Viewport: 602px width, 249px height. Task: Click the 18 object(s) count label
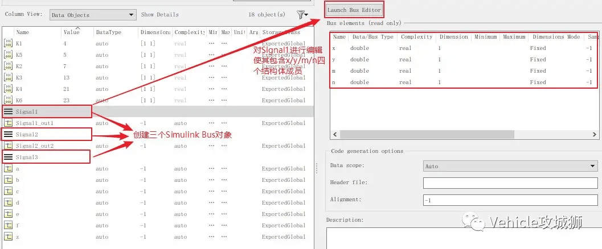(267, 15)
